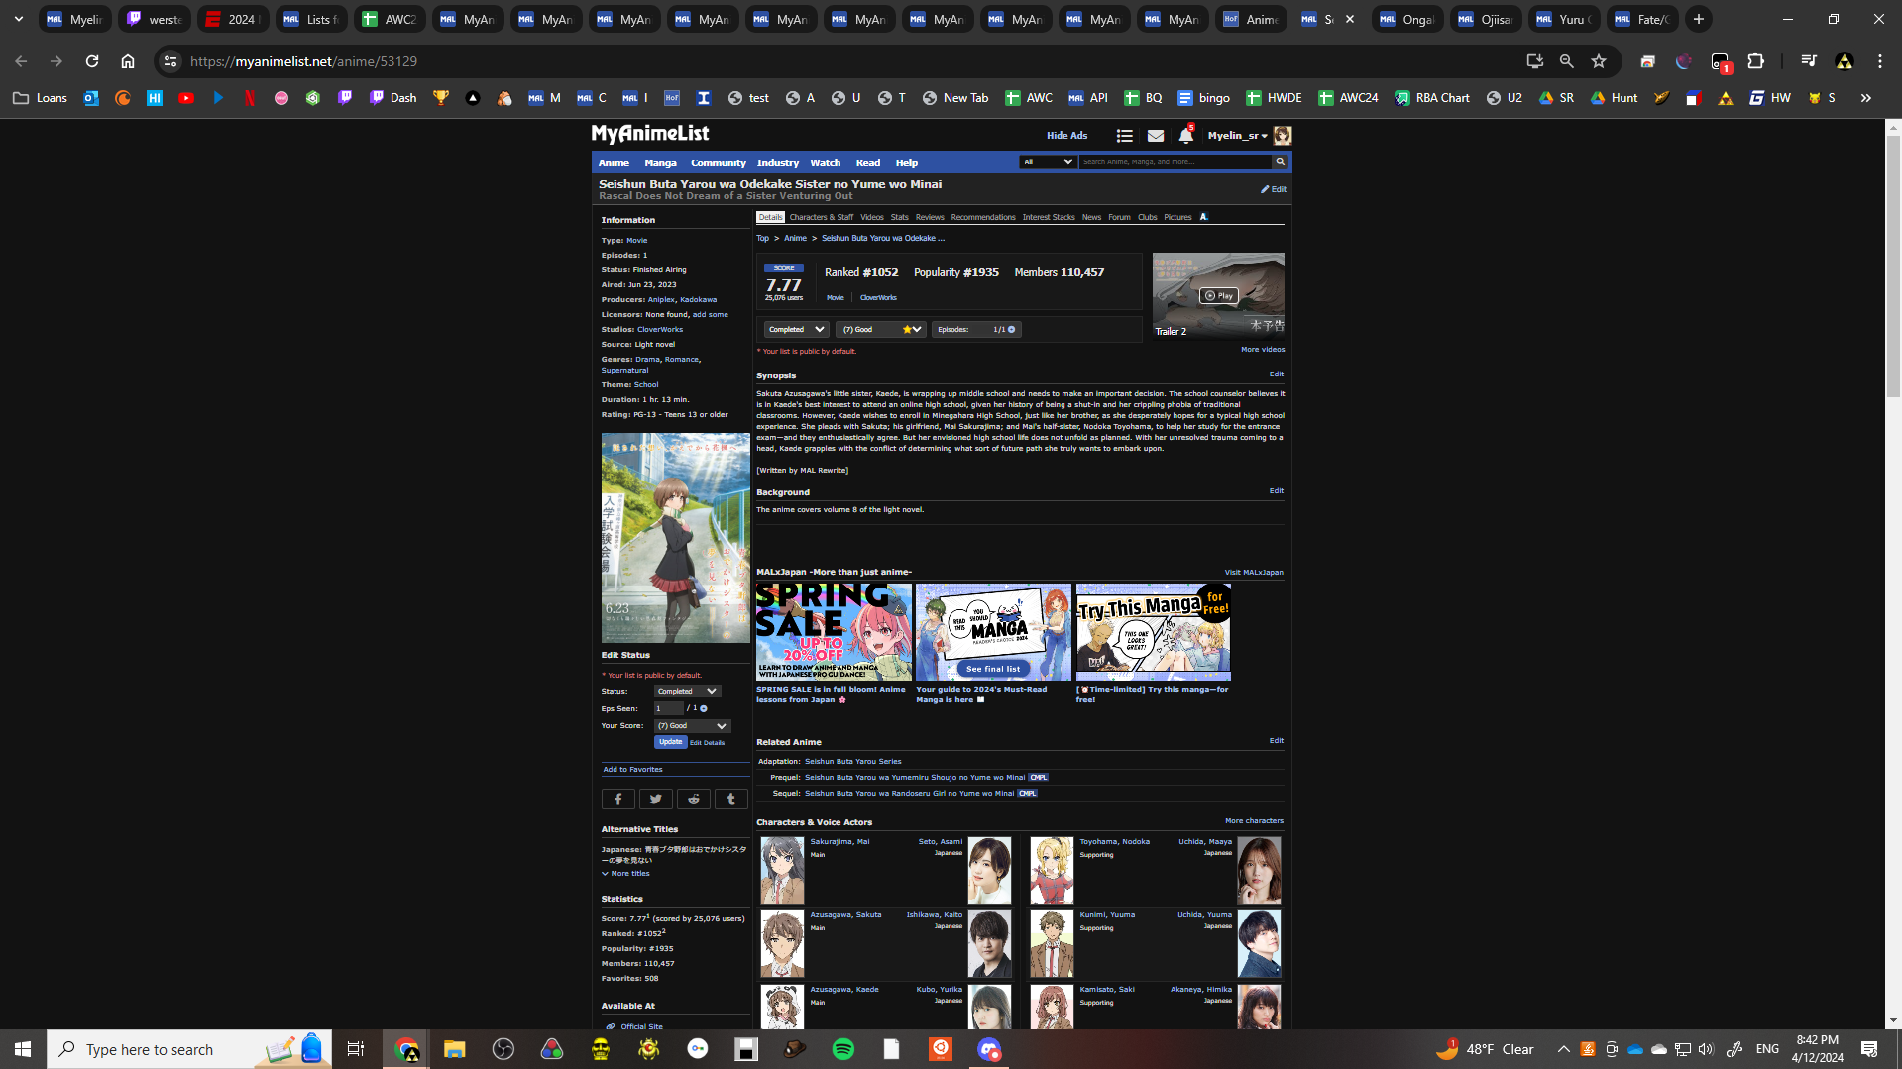Open the More characters link
The width and height of the screenshot is (1902, 1069).
[x=1254, y=821]
